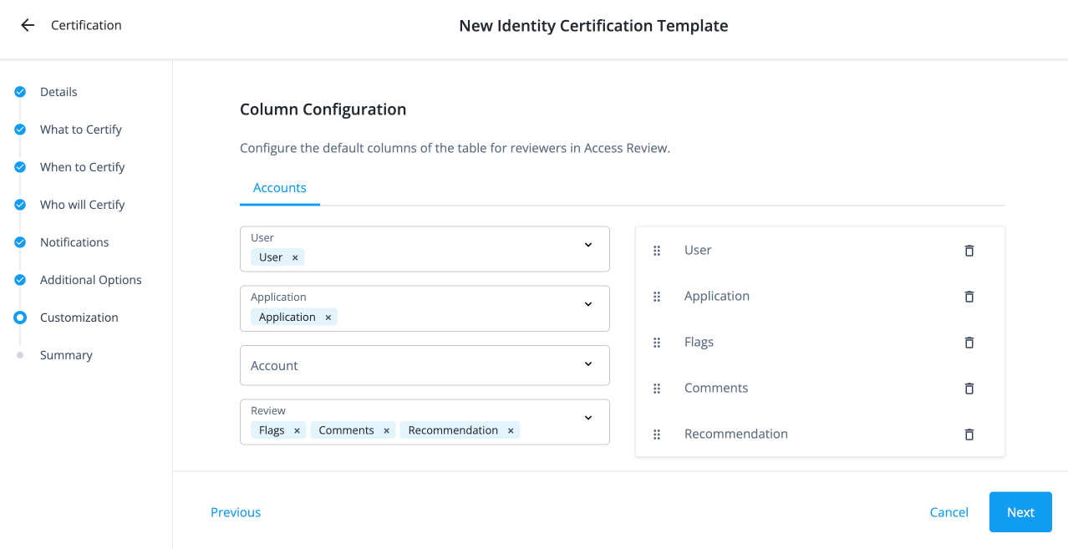Screen dimensions: 1068x549
Task: Delete the Application column via trash icon
Action: point(969,296)
